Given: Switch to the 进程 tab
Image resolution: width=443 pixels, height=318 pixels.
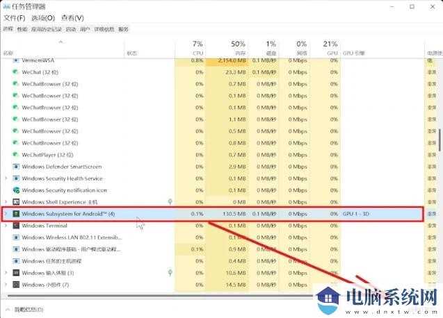Looking at the screenshot, I should coord(8,29).
